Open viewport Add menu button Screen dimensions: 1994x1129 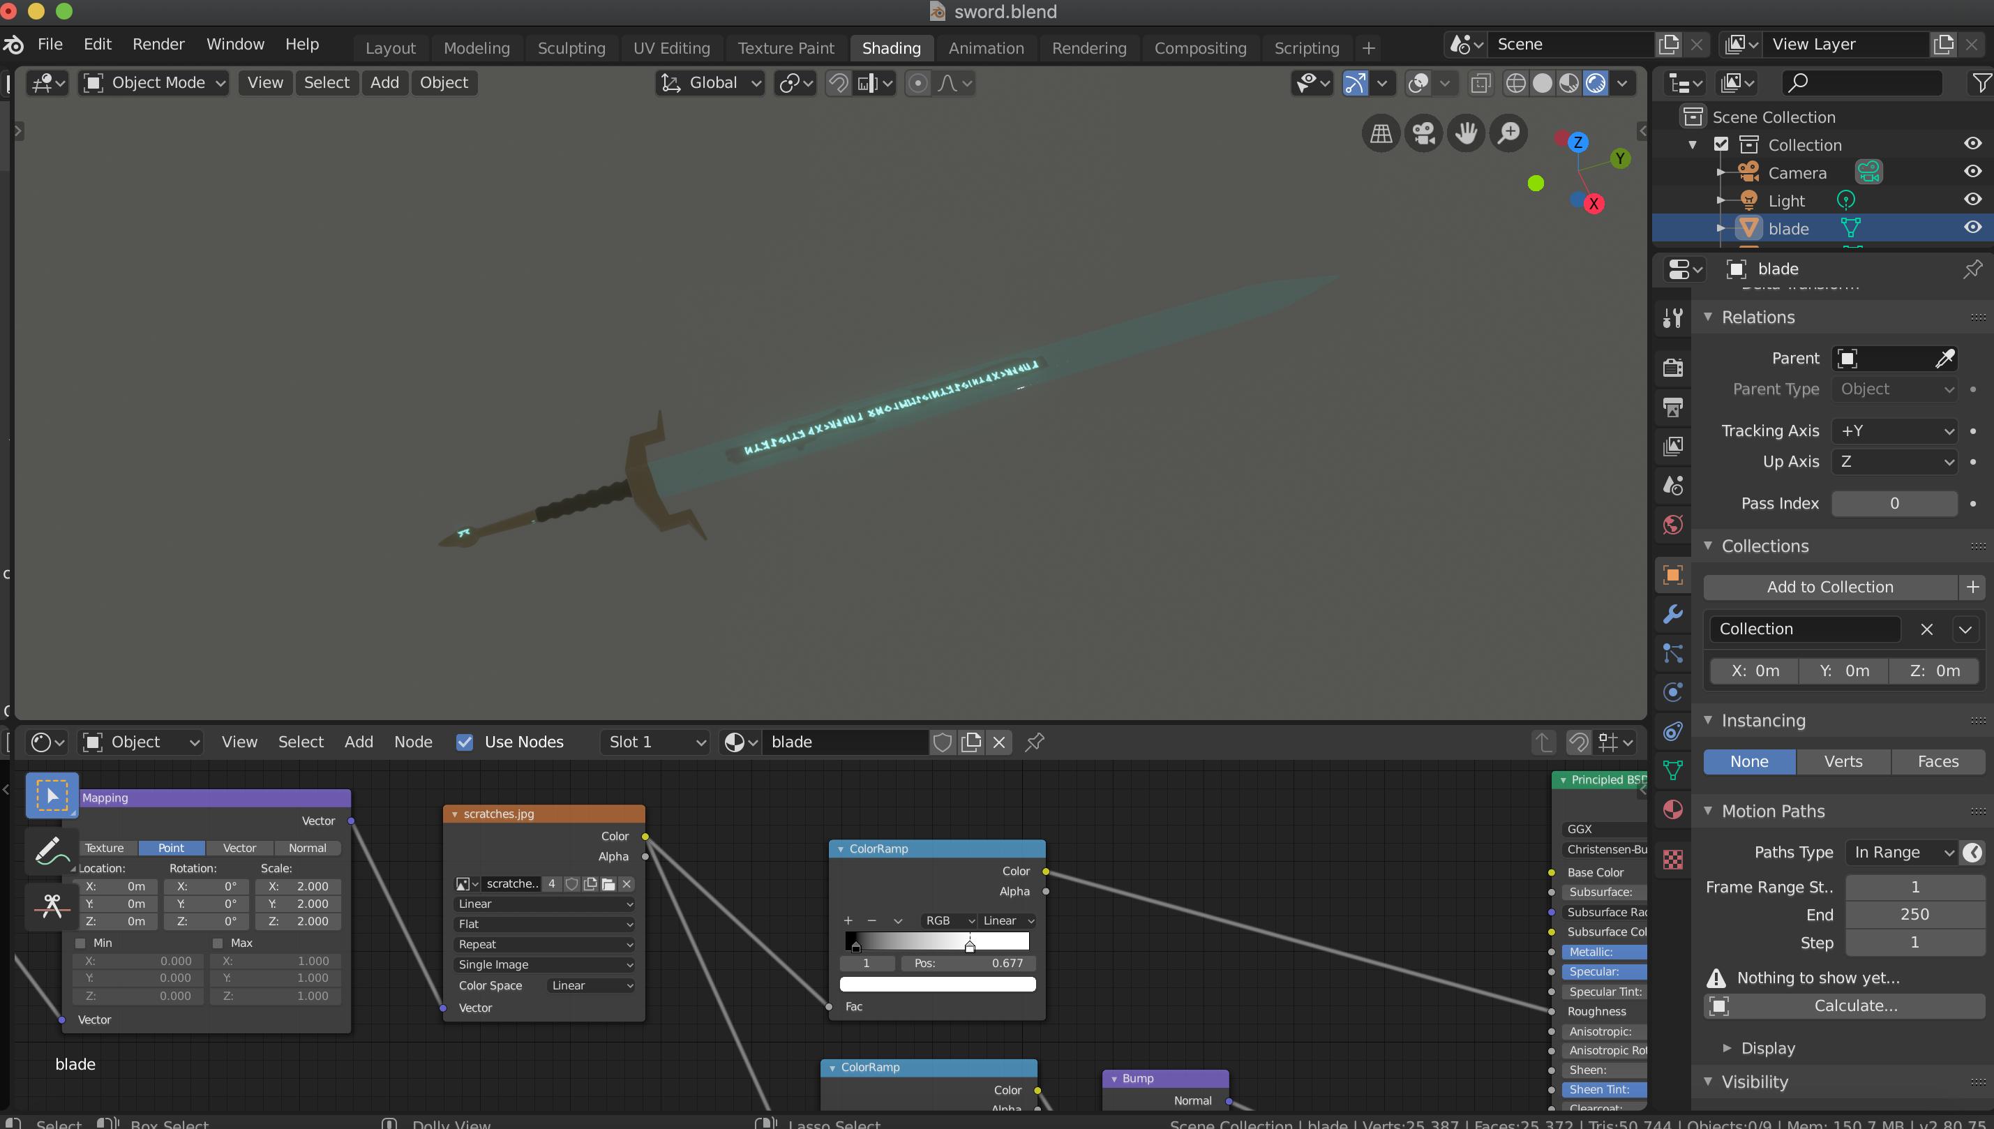tap(384, 83)
